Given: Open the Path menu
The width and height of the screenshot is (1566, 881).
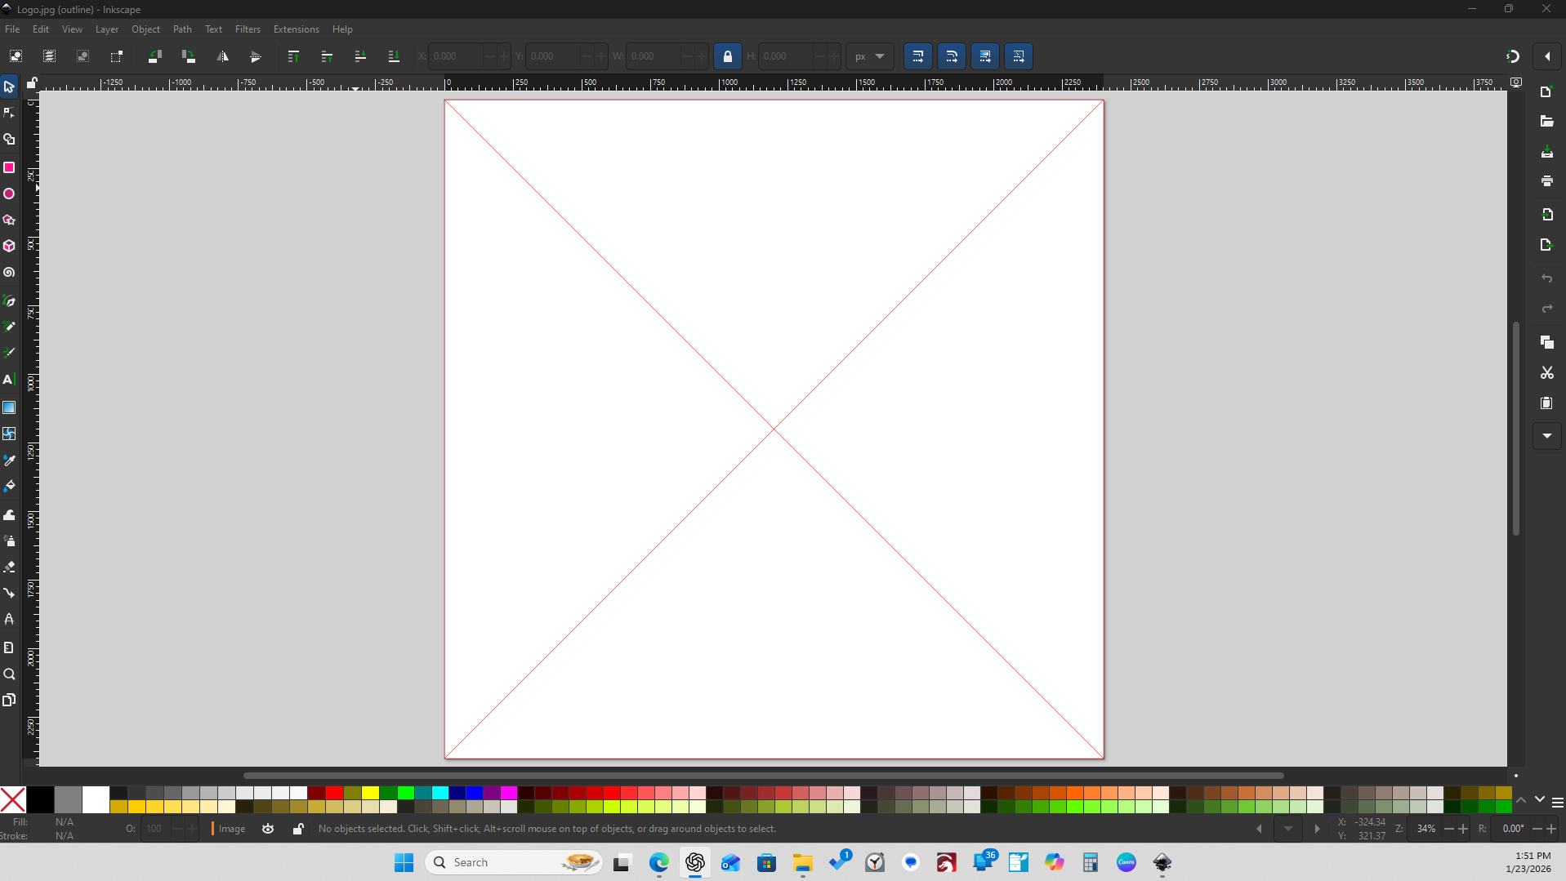Looking at the screenshot, I should click(x=182, y=29).
